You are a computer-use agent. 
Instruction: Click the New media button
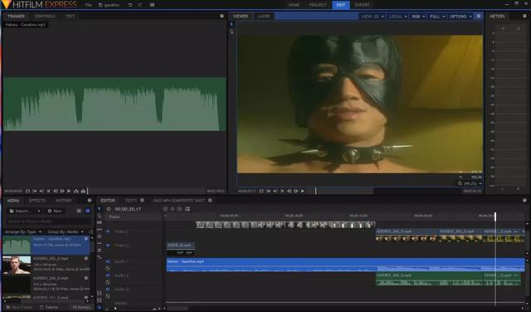(x=55, y=211)
